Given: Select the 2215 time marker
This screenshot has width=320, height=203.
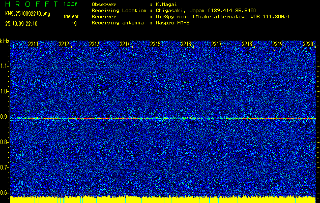Looking at the screenshot, I should (x=156, y=45).
